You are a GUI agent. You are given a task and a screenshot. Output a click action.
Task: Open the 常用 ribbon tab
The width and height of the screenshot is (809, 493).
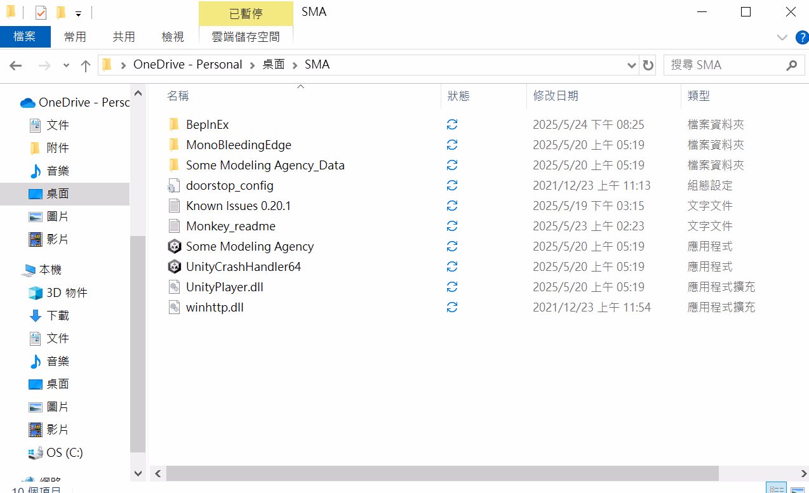tap(75, 37)
